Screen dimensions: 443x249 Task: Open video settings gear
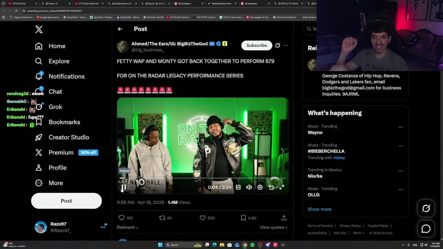click(260, 187)
